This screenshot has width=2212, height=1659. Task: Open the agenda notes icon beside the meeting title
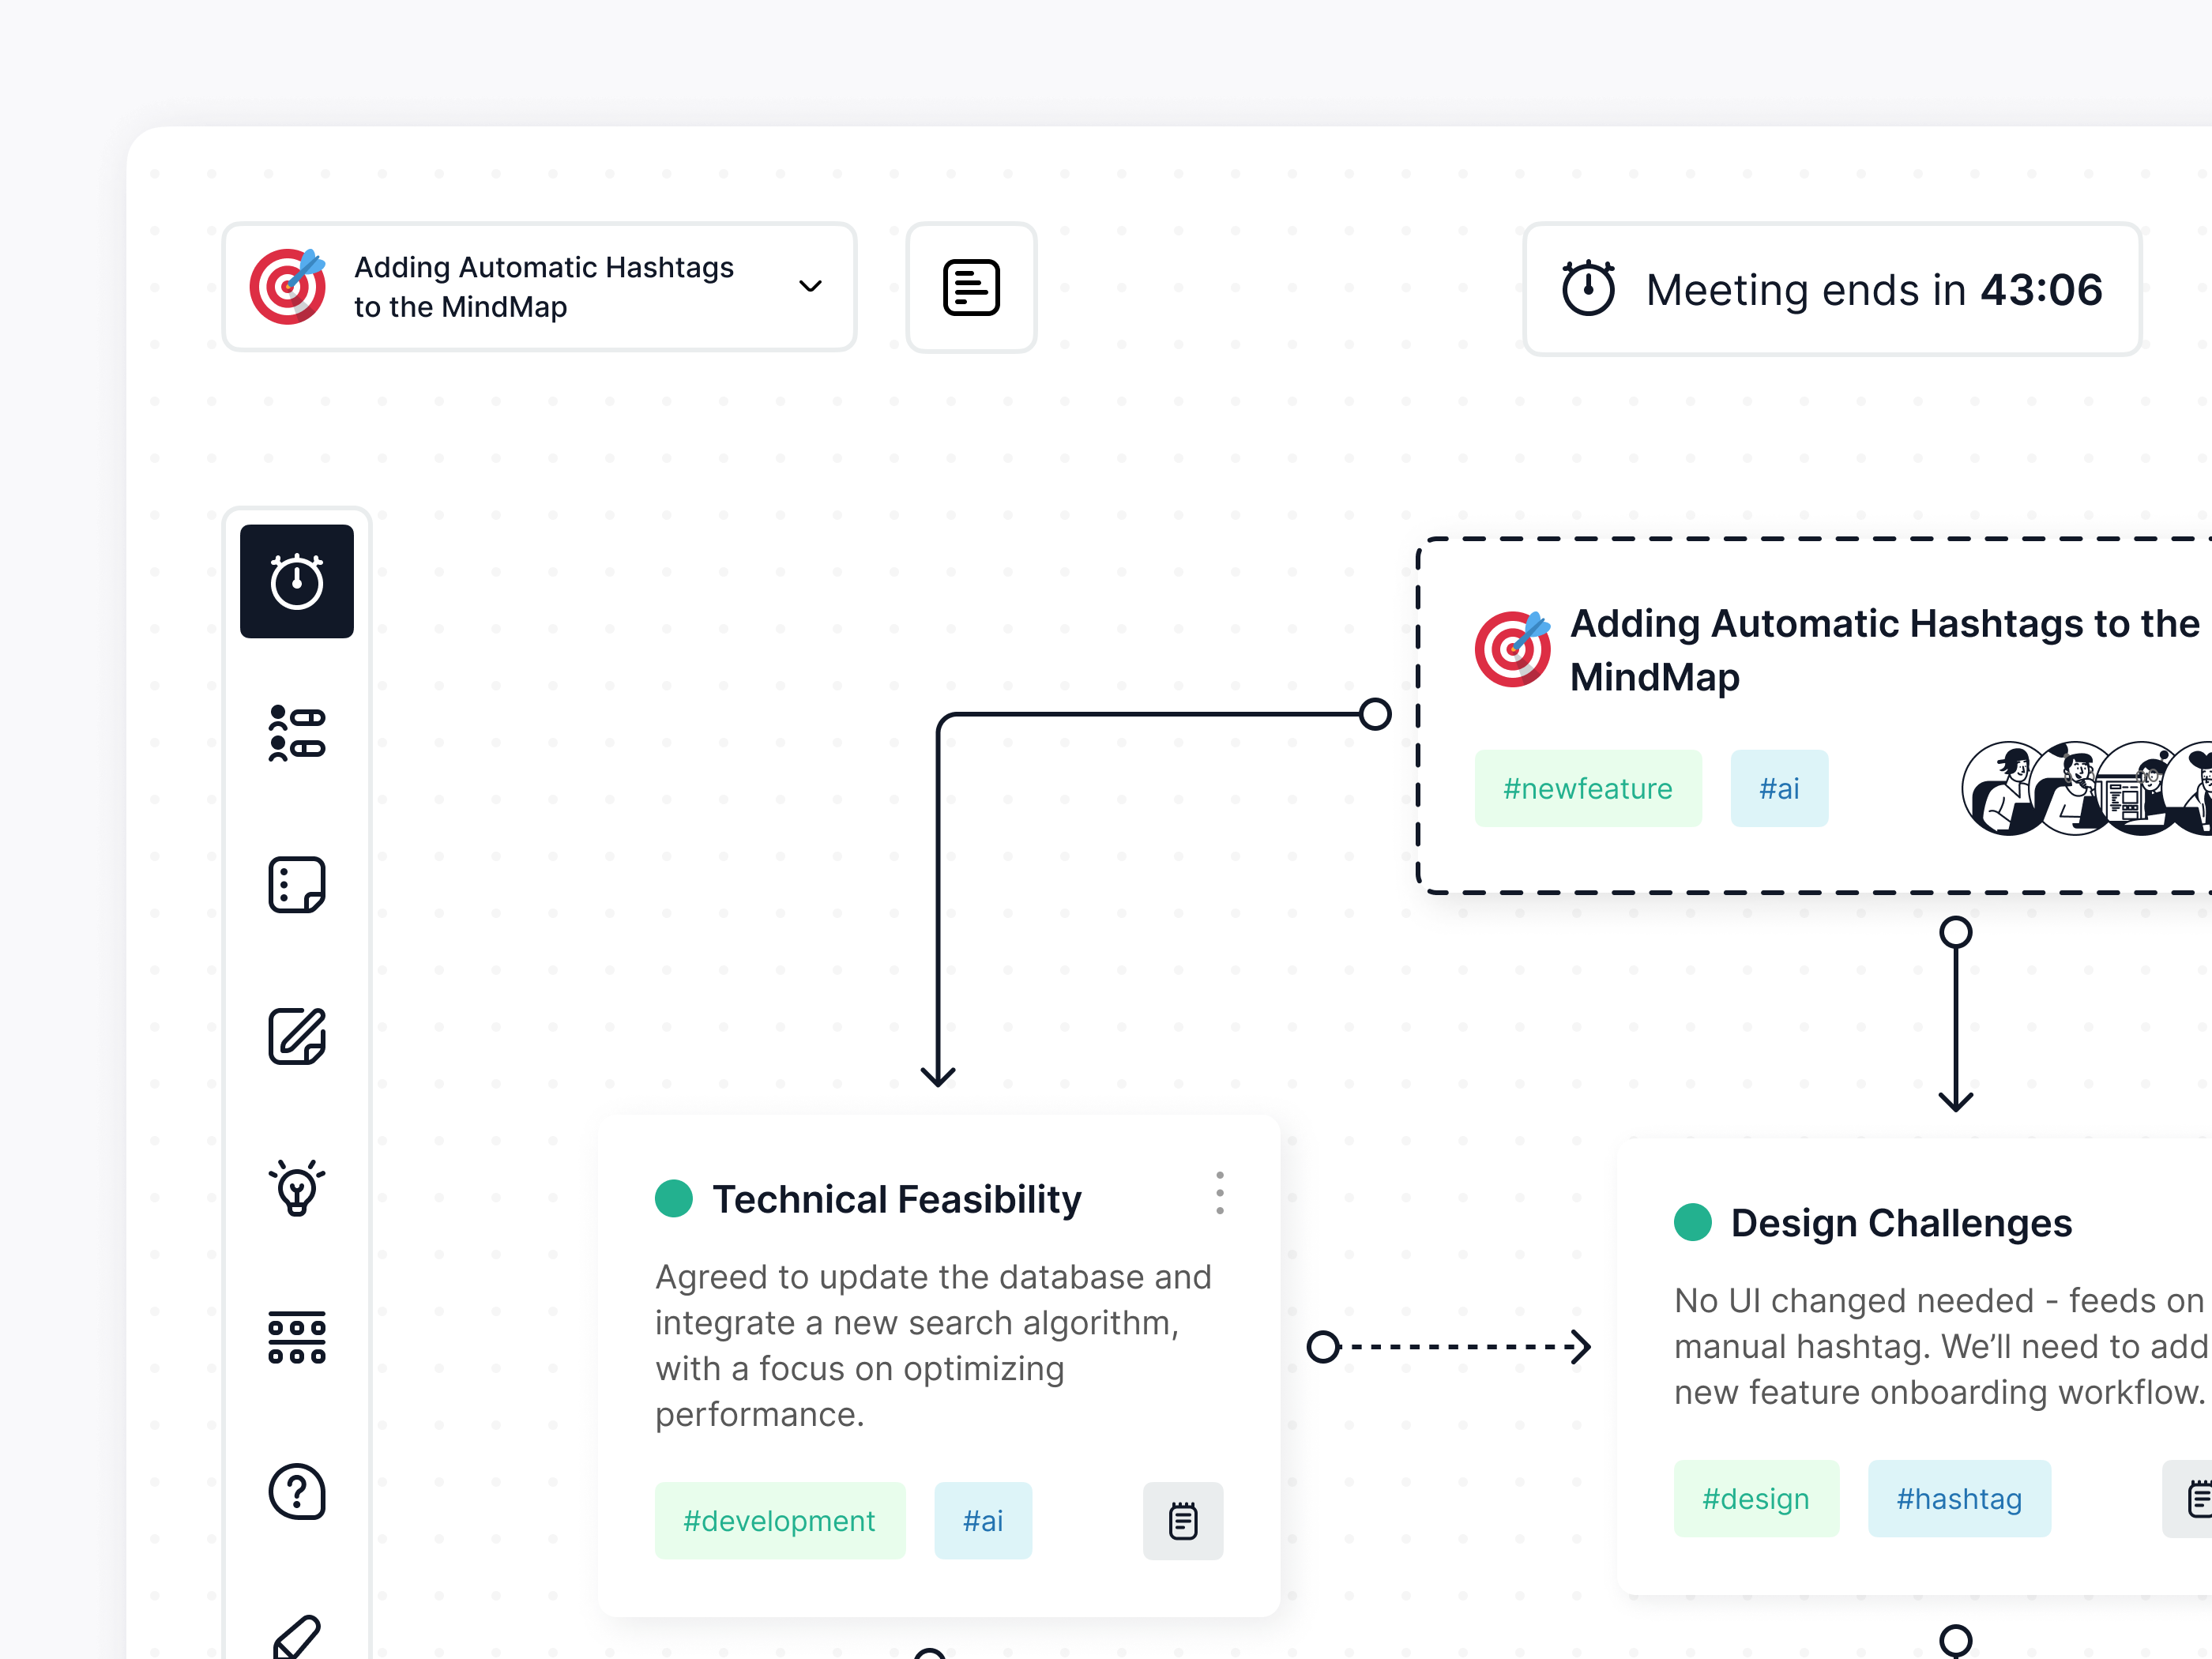pos(970,287)
